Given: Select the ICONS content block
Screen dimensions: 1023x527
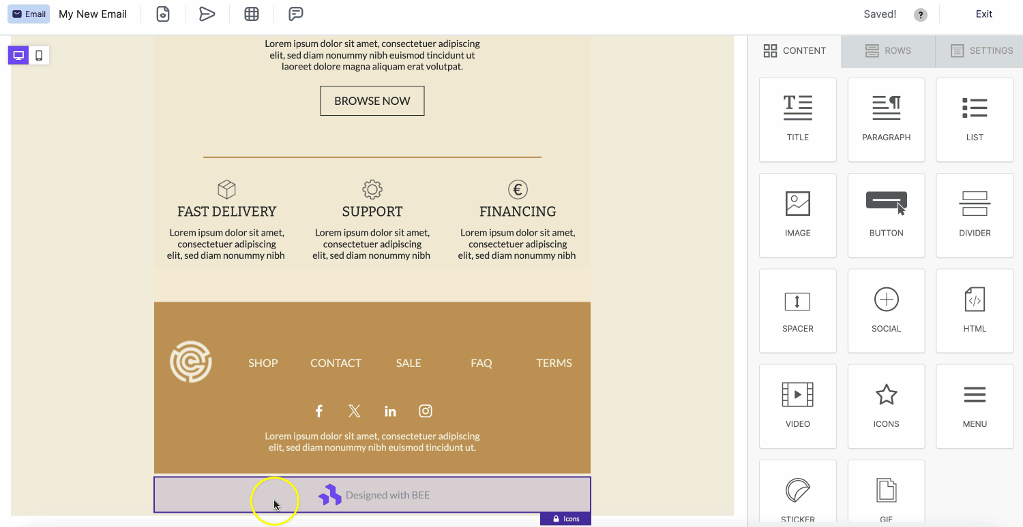Looking at the screenshot, I should (887, 406).
